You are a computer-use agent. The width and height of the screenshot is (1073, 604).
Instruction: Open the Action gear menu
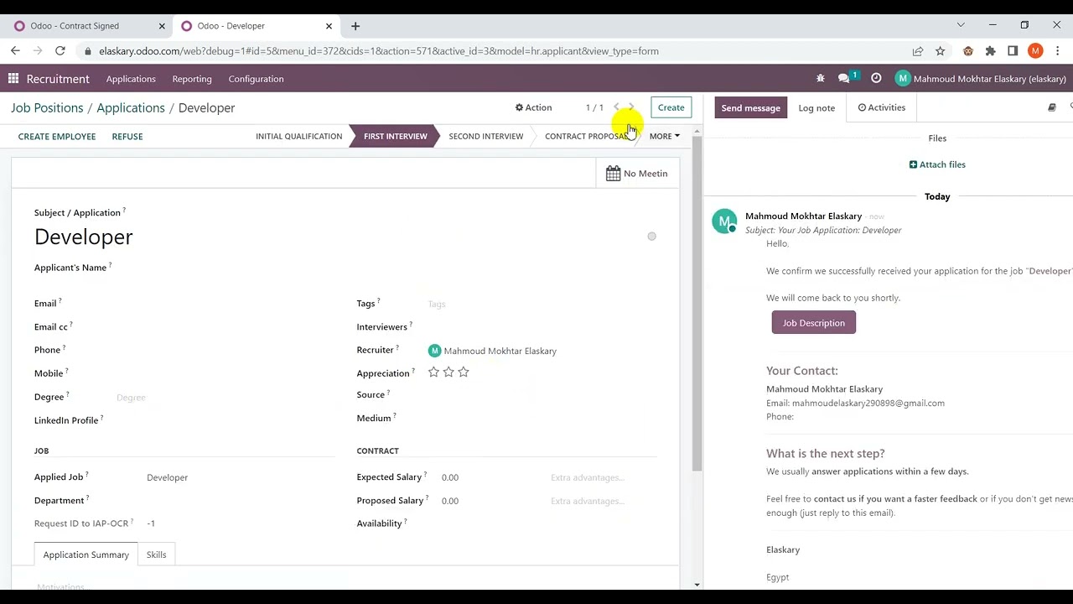tap(533, 107)
